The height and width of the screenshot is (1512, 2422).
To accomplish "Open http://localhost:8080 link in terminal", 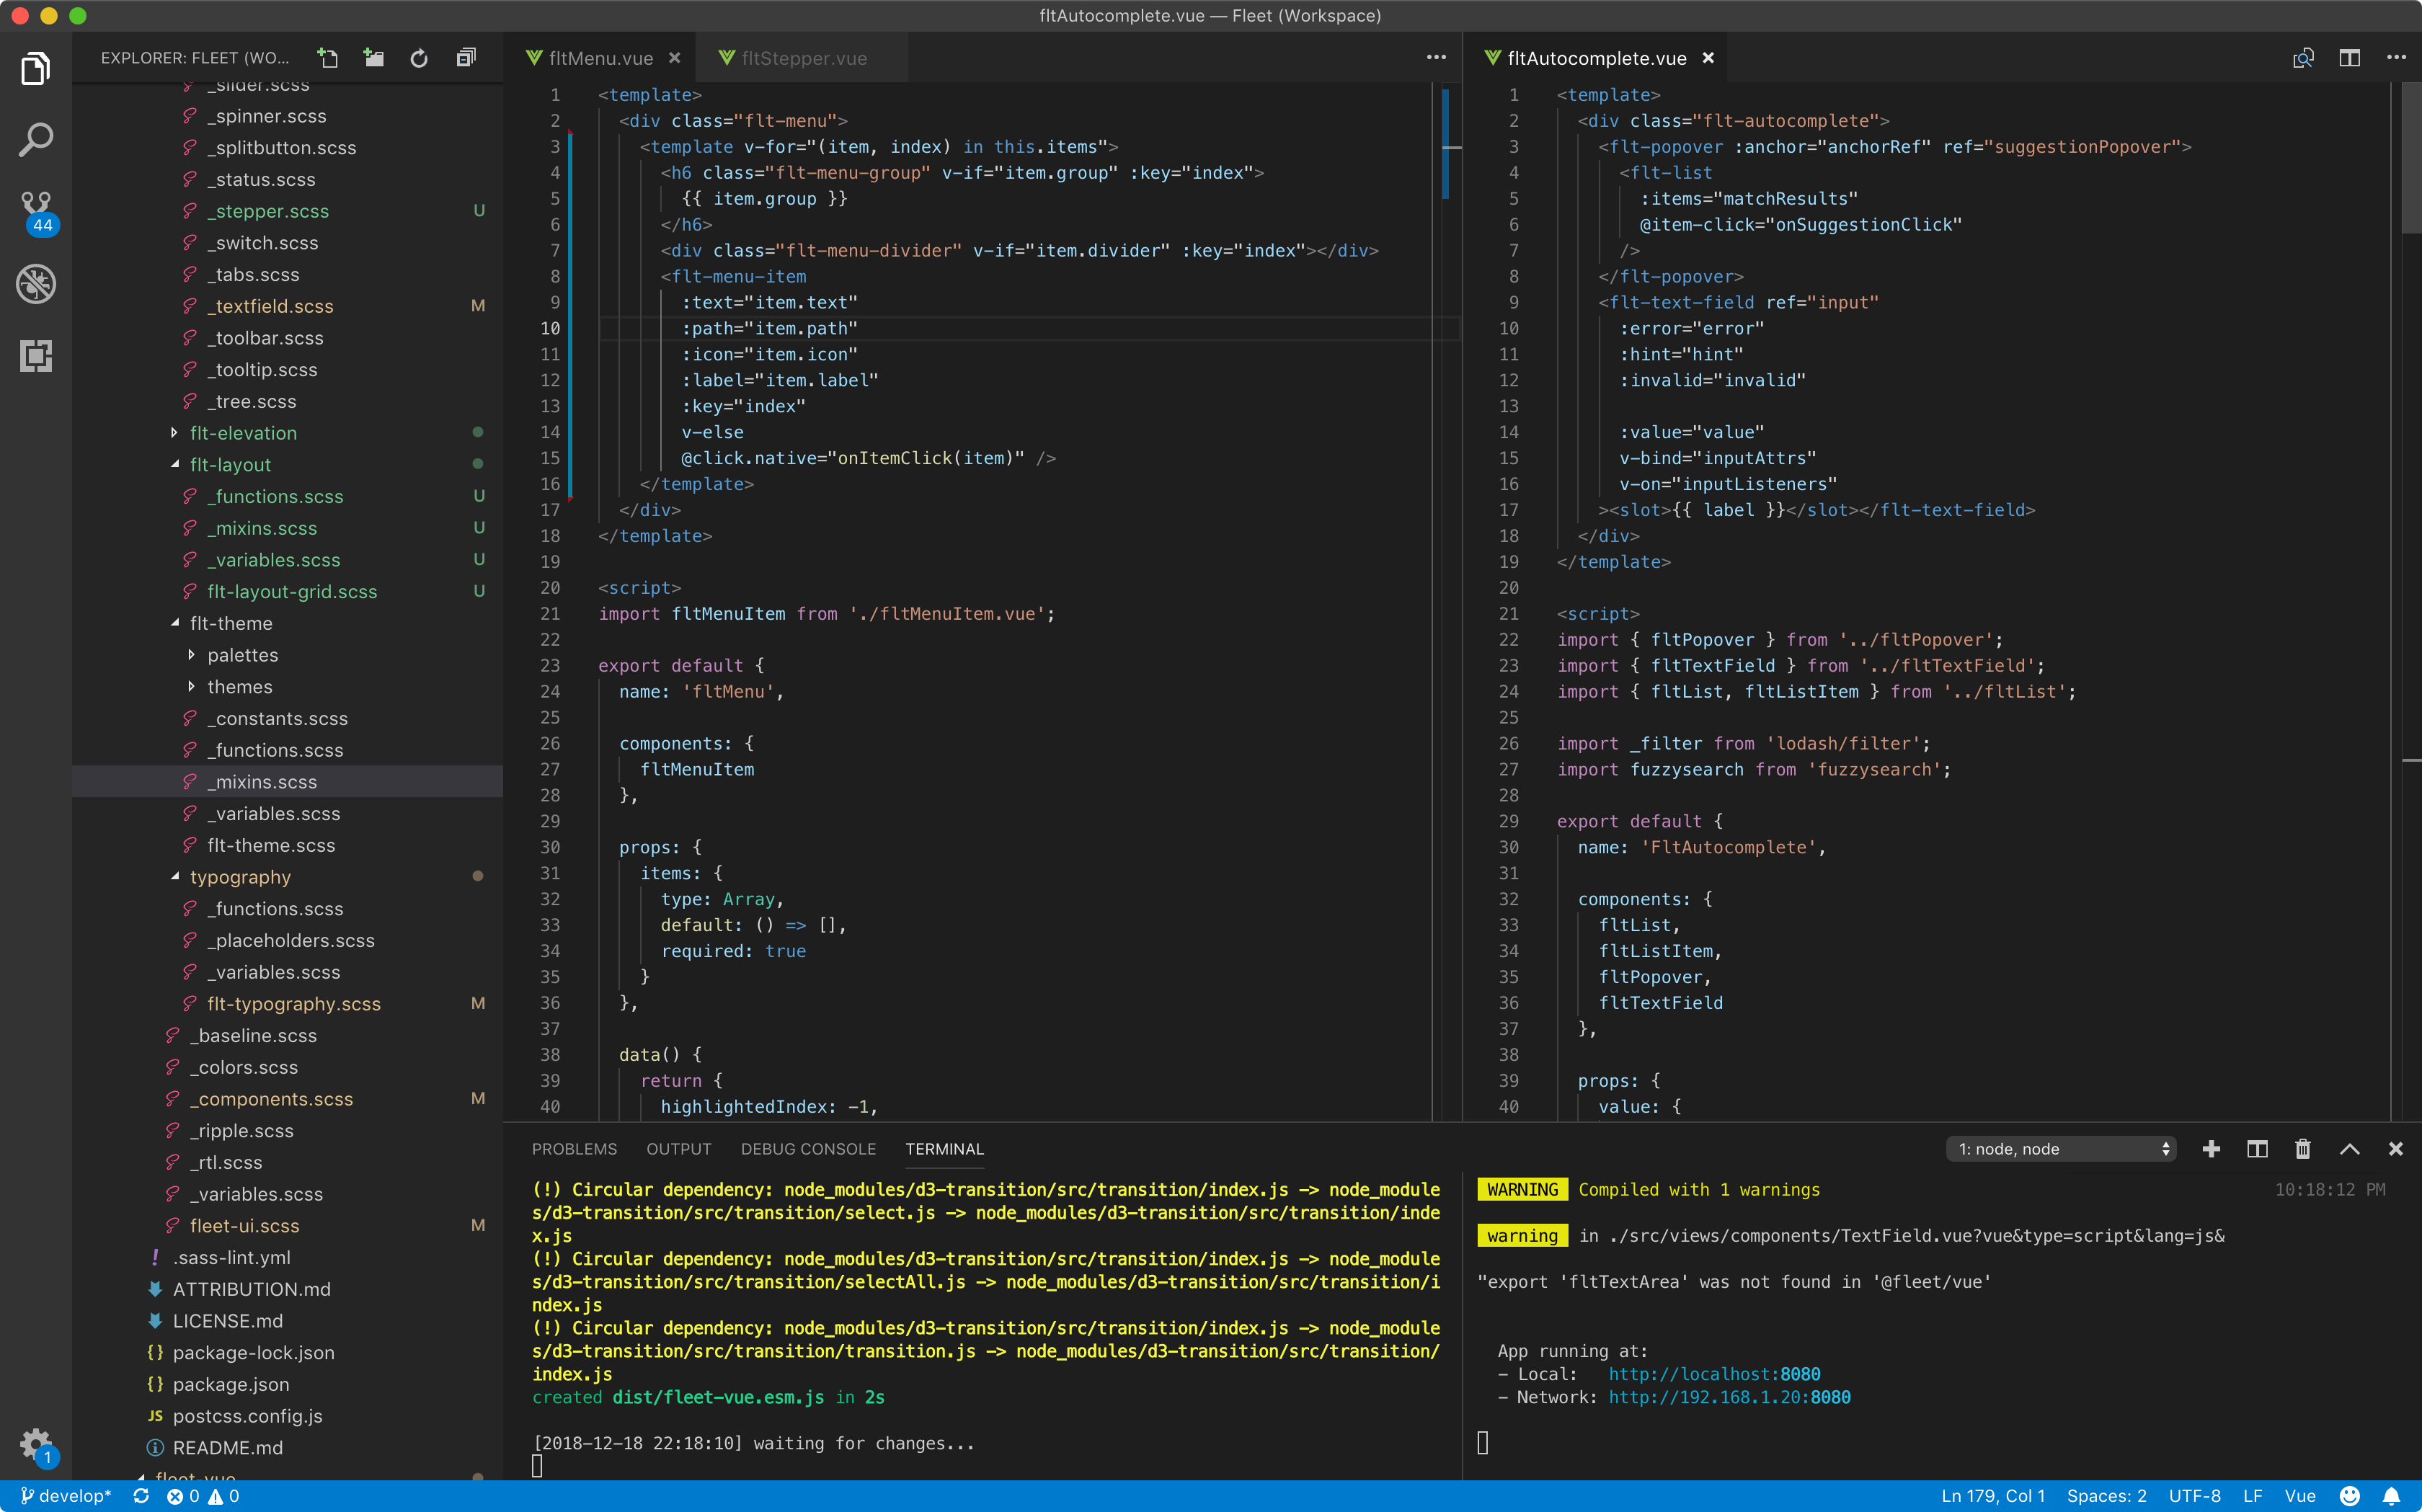I will [x=1714, y=1374].
